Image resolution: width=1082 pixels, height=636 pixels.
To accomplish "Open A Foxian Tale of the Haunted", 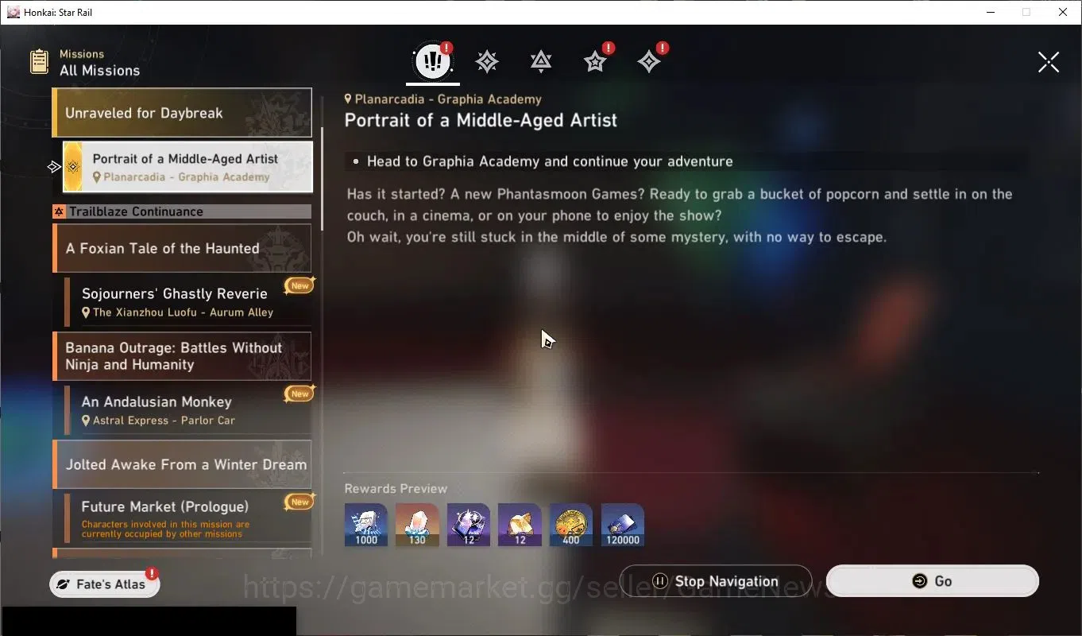I will click(182, 248).
